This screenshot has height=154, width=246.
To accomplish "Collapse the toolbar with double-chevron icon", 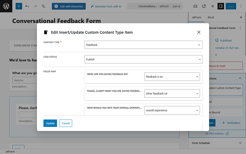I will [212, 6].
